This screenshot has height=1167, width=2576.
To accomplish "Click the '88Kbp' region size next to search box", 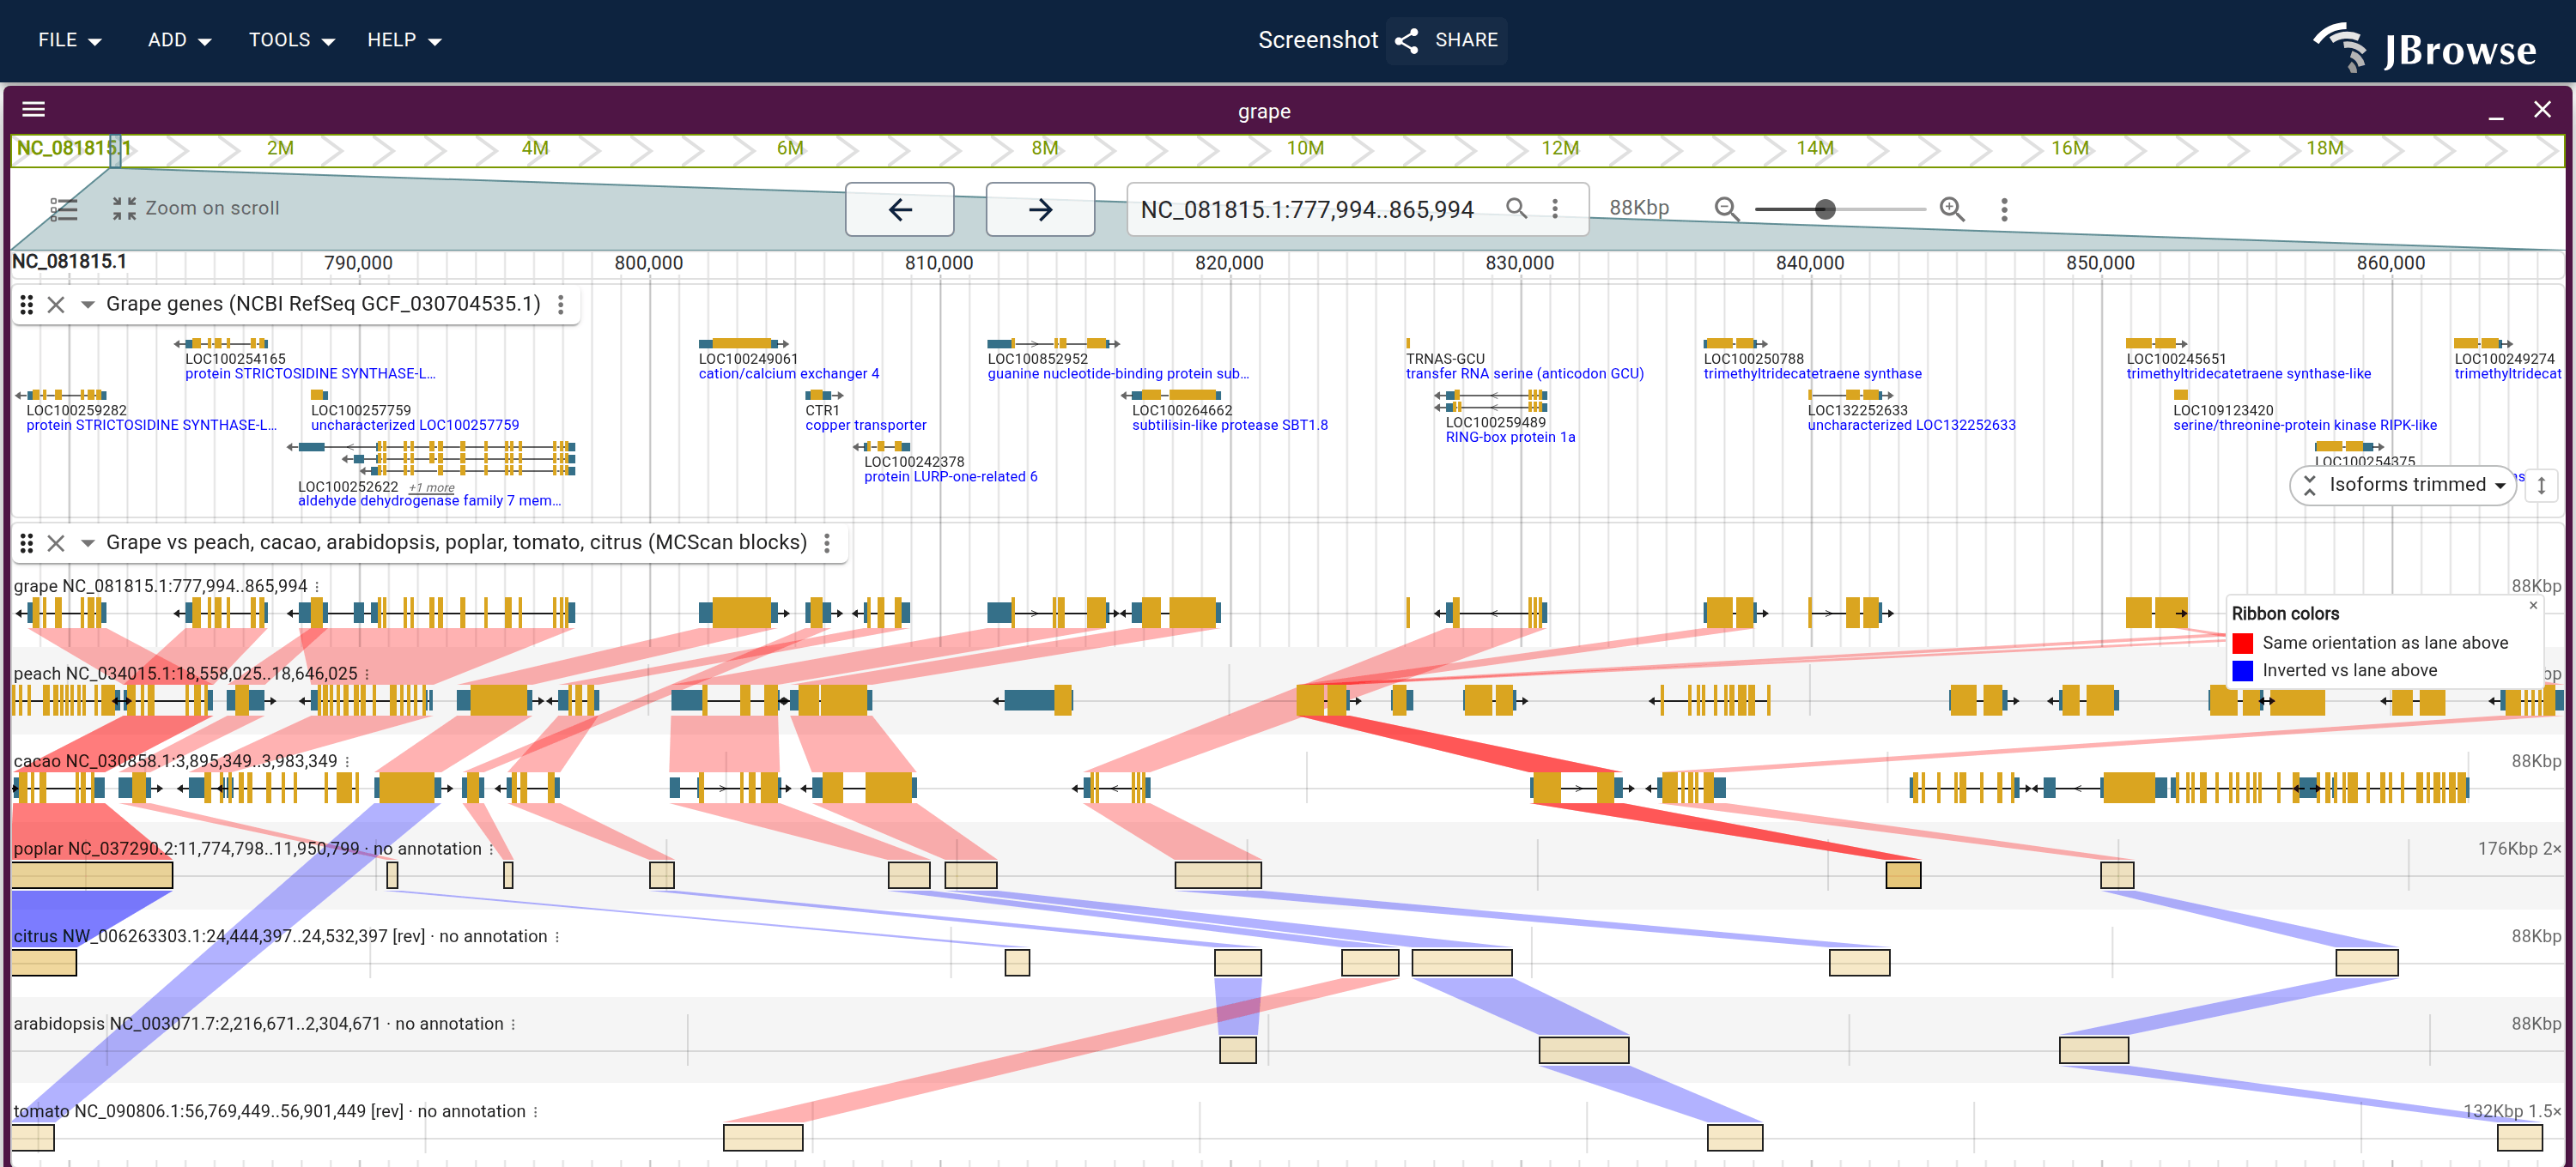I will (x=1639, y=208).
